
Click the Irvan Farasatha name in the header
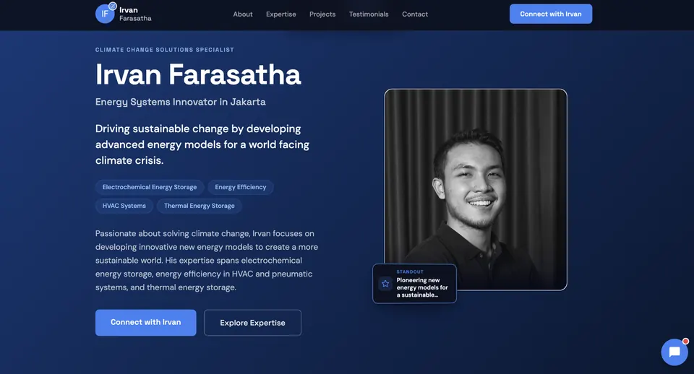pyautogui.click(x=135, y=14)
